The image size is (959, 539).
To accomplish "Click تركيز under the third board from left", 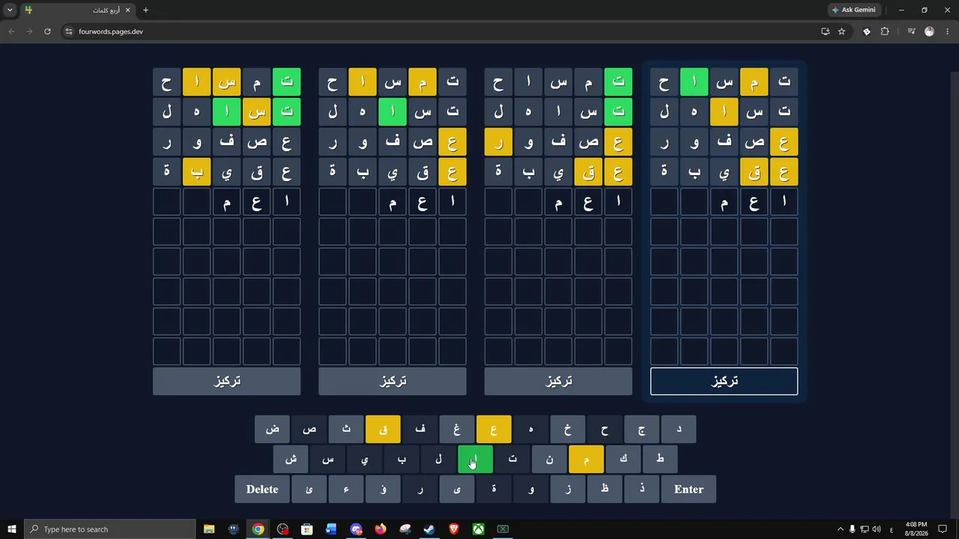I will (558, 381).
